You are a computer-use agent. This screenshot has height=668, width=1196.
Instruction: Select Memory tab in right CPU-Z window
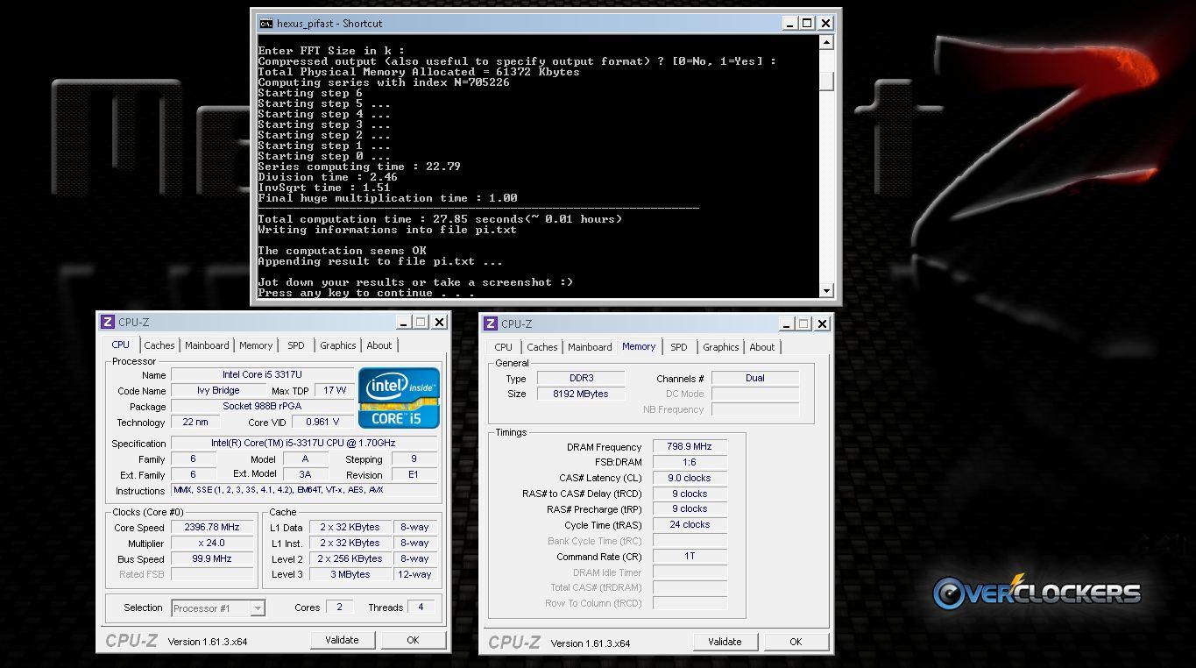(x=639, y=346)
